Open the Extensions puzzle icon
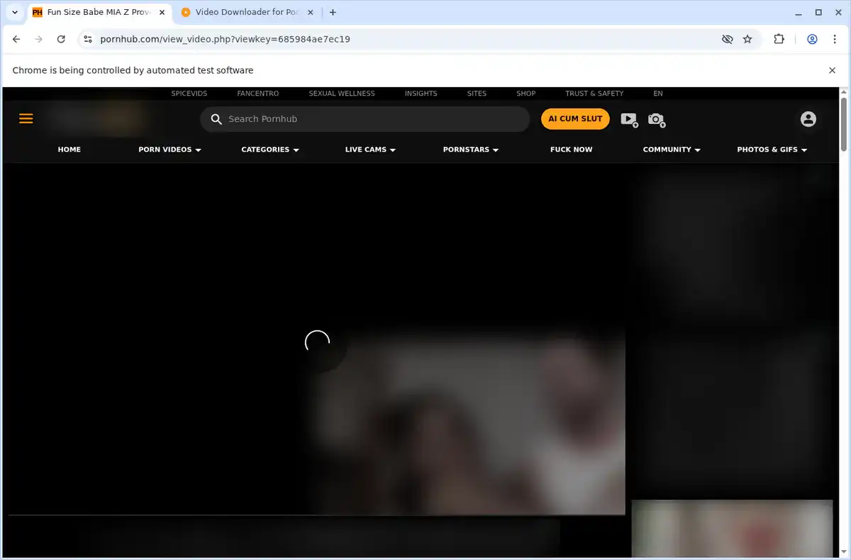 pos(779,39)
